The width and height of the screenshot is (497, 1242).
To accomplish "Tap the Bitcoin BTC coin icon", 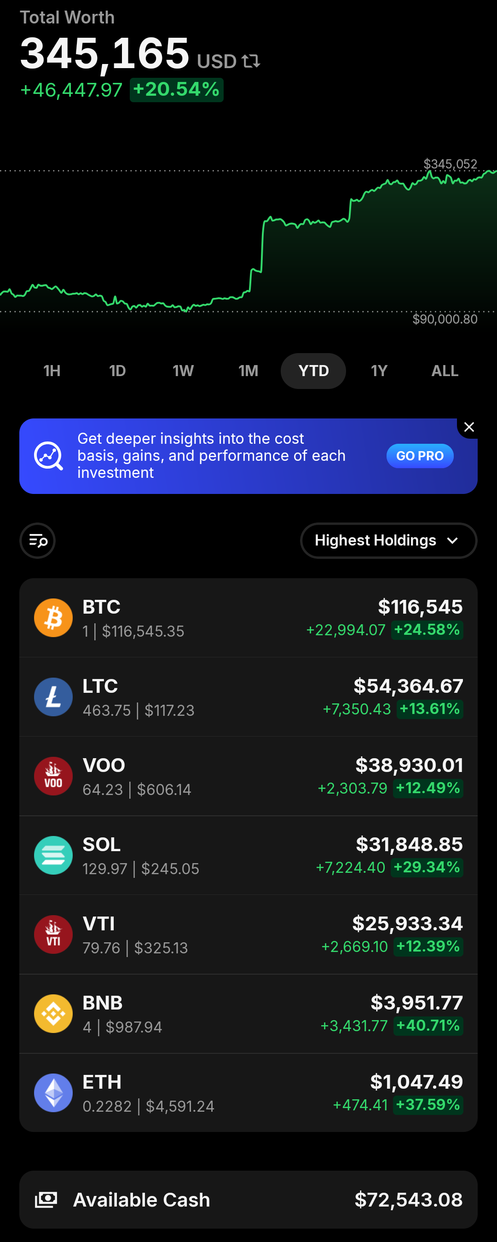I will tap(53, 618).
